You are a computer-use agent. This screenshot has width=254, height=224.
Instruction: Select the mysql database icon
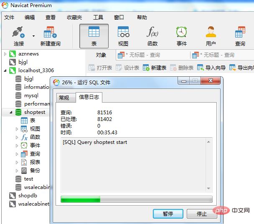click(x=18, y=96)
